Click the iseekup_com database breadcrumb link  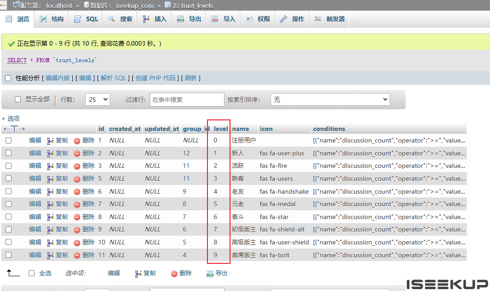[135, 6]
